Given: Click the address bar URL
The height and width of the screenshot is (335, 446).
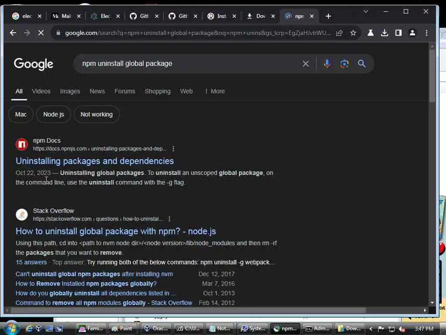Looking at the screenshot, I should tap(198, 33).
